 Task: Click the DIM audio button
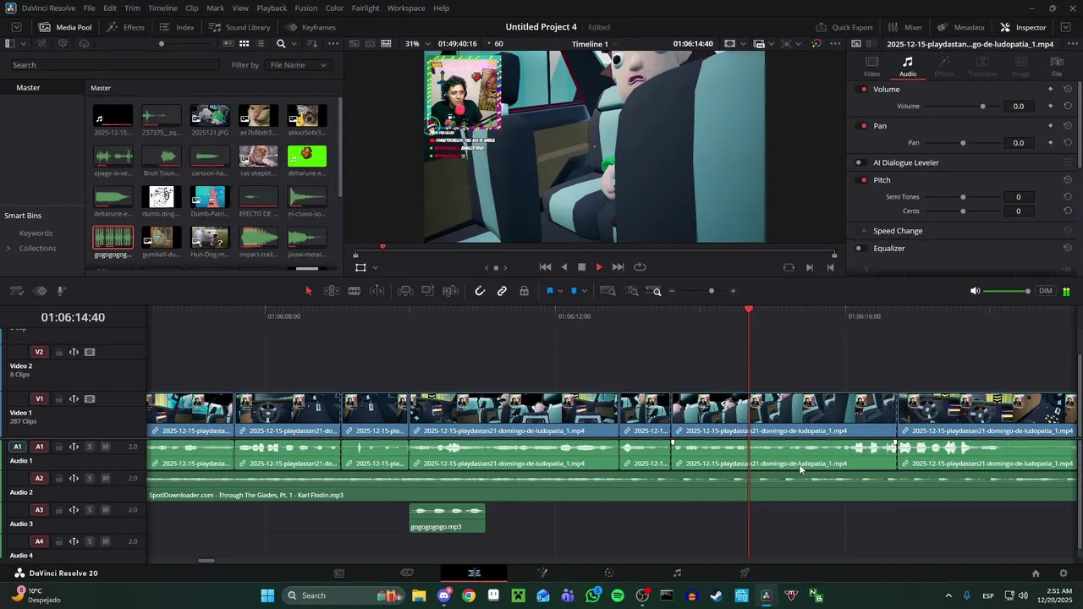pos(1046,291)
